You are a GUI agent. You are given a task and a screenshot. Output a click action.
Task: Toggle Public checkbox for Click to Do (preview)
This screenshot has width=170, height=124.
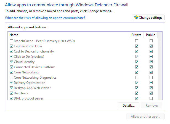(x=151, y=56)
